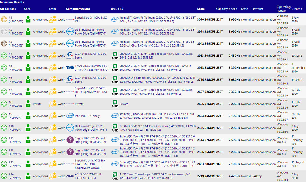The height and width of the screenshot is (182, 306).
Task: Click the World team link in rank #10 row
Action: (x=61, y=128)
